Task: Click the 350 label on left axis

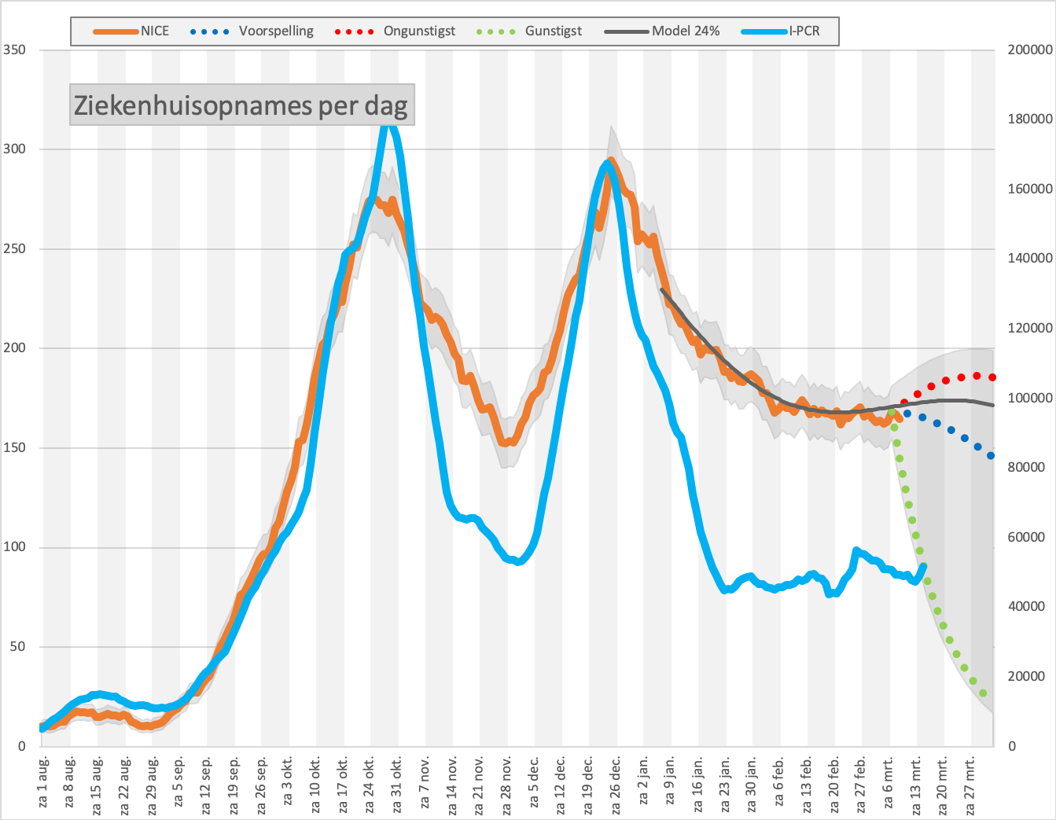Action: pos(14,50)
